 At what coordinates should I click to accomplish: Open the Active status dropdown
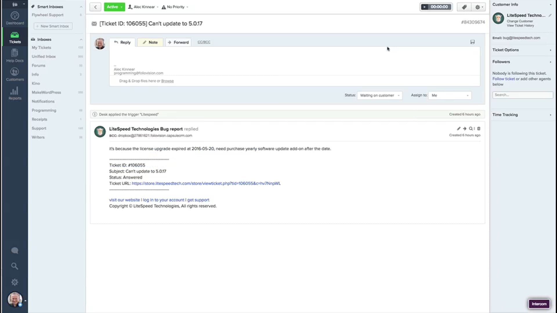click(115, 7)
